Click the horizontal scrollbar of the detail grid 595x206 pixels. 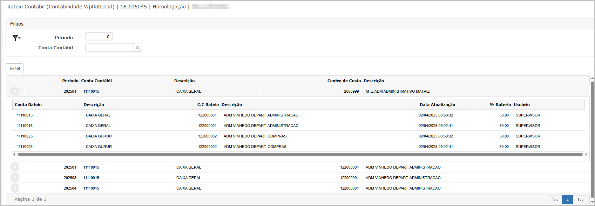pyautogui.click(x=300, y=154)
